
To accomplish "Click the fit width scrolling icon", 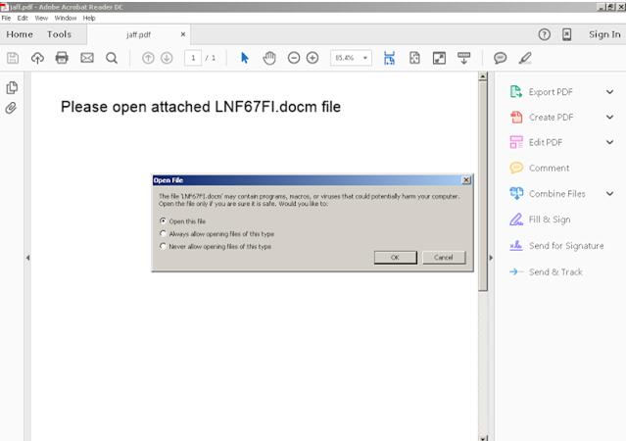I will click(x=389, y=59).
